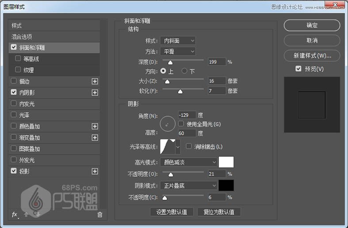Click the angle dial control

tap(168, 124)
